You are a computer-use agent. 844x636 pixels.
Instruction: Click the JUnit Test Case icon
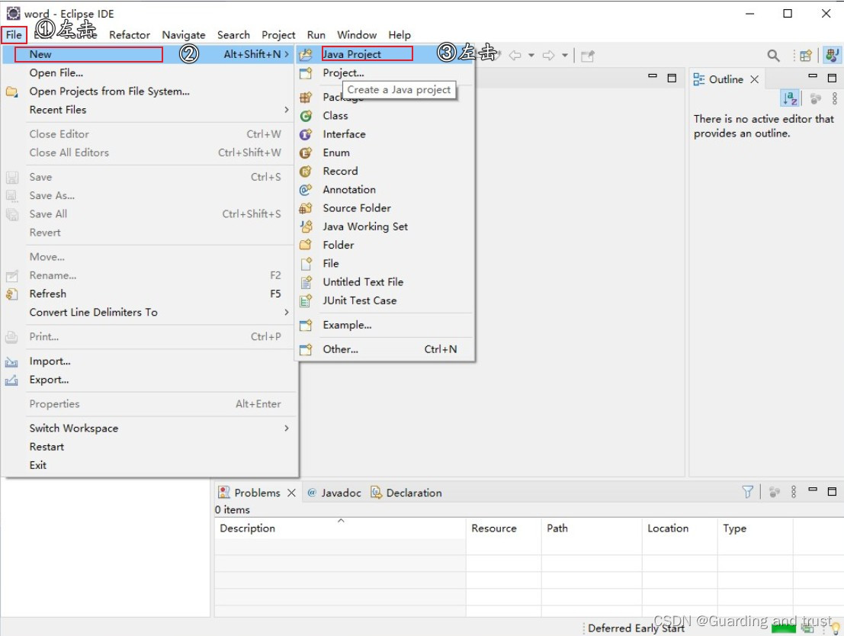(306, 300)
